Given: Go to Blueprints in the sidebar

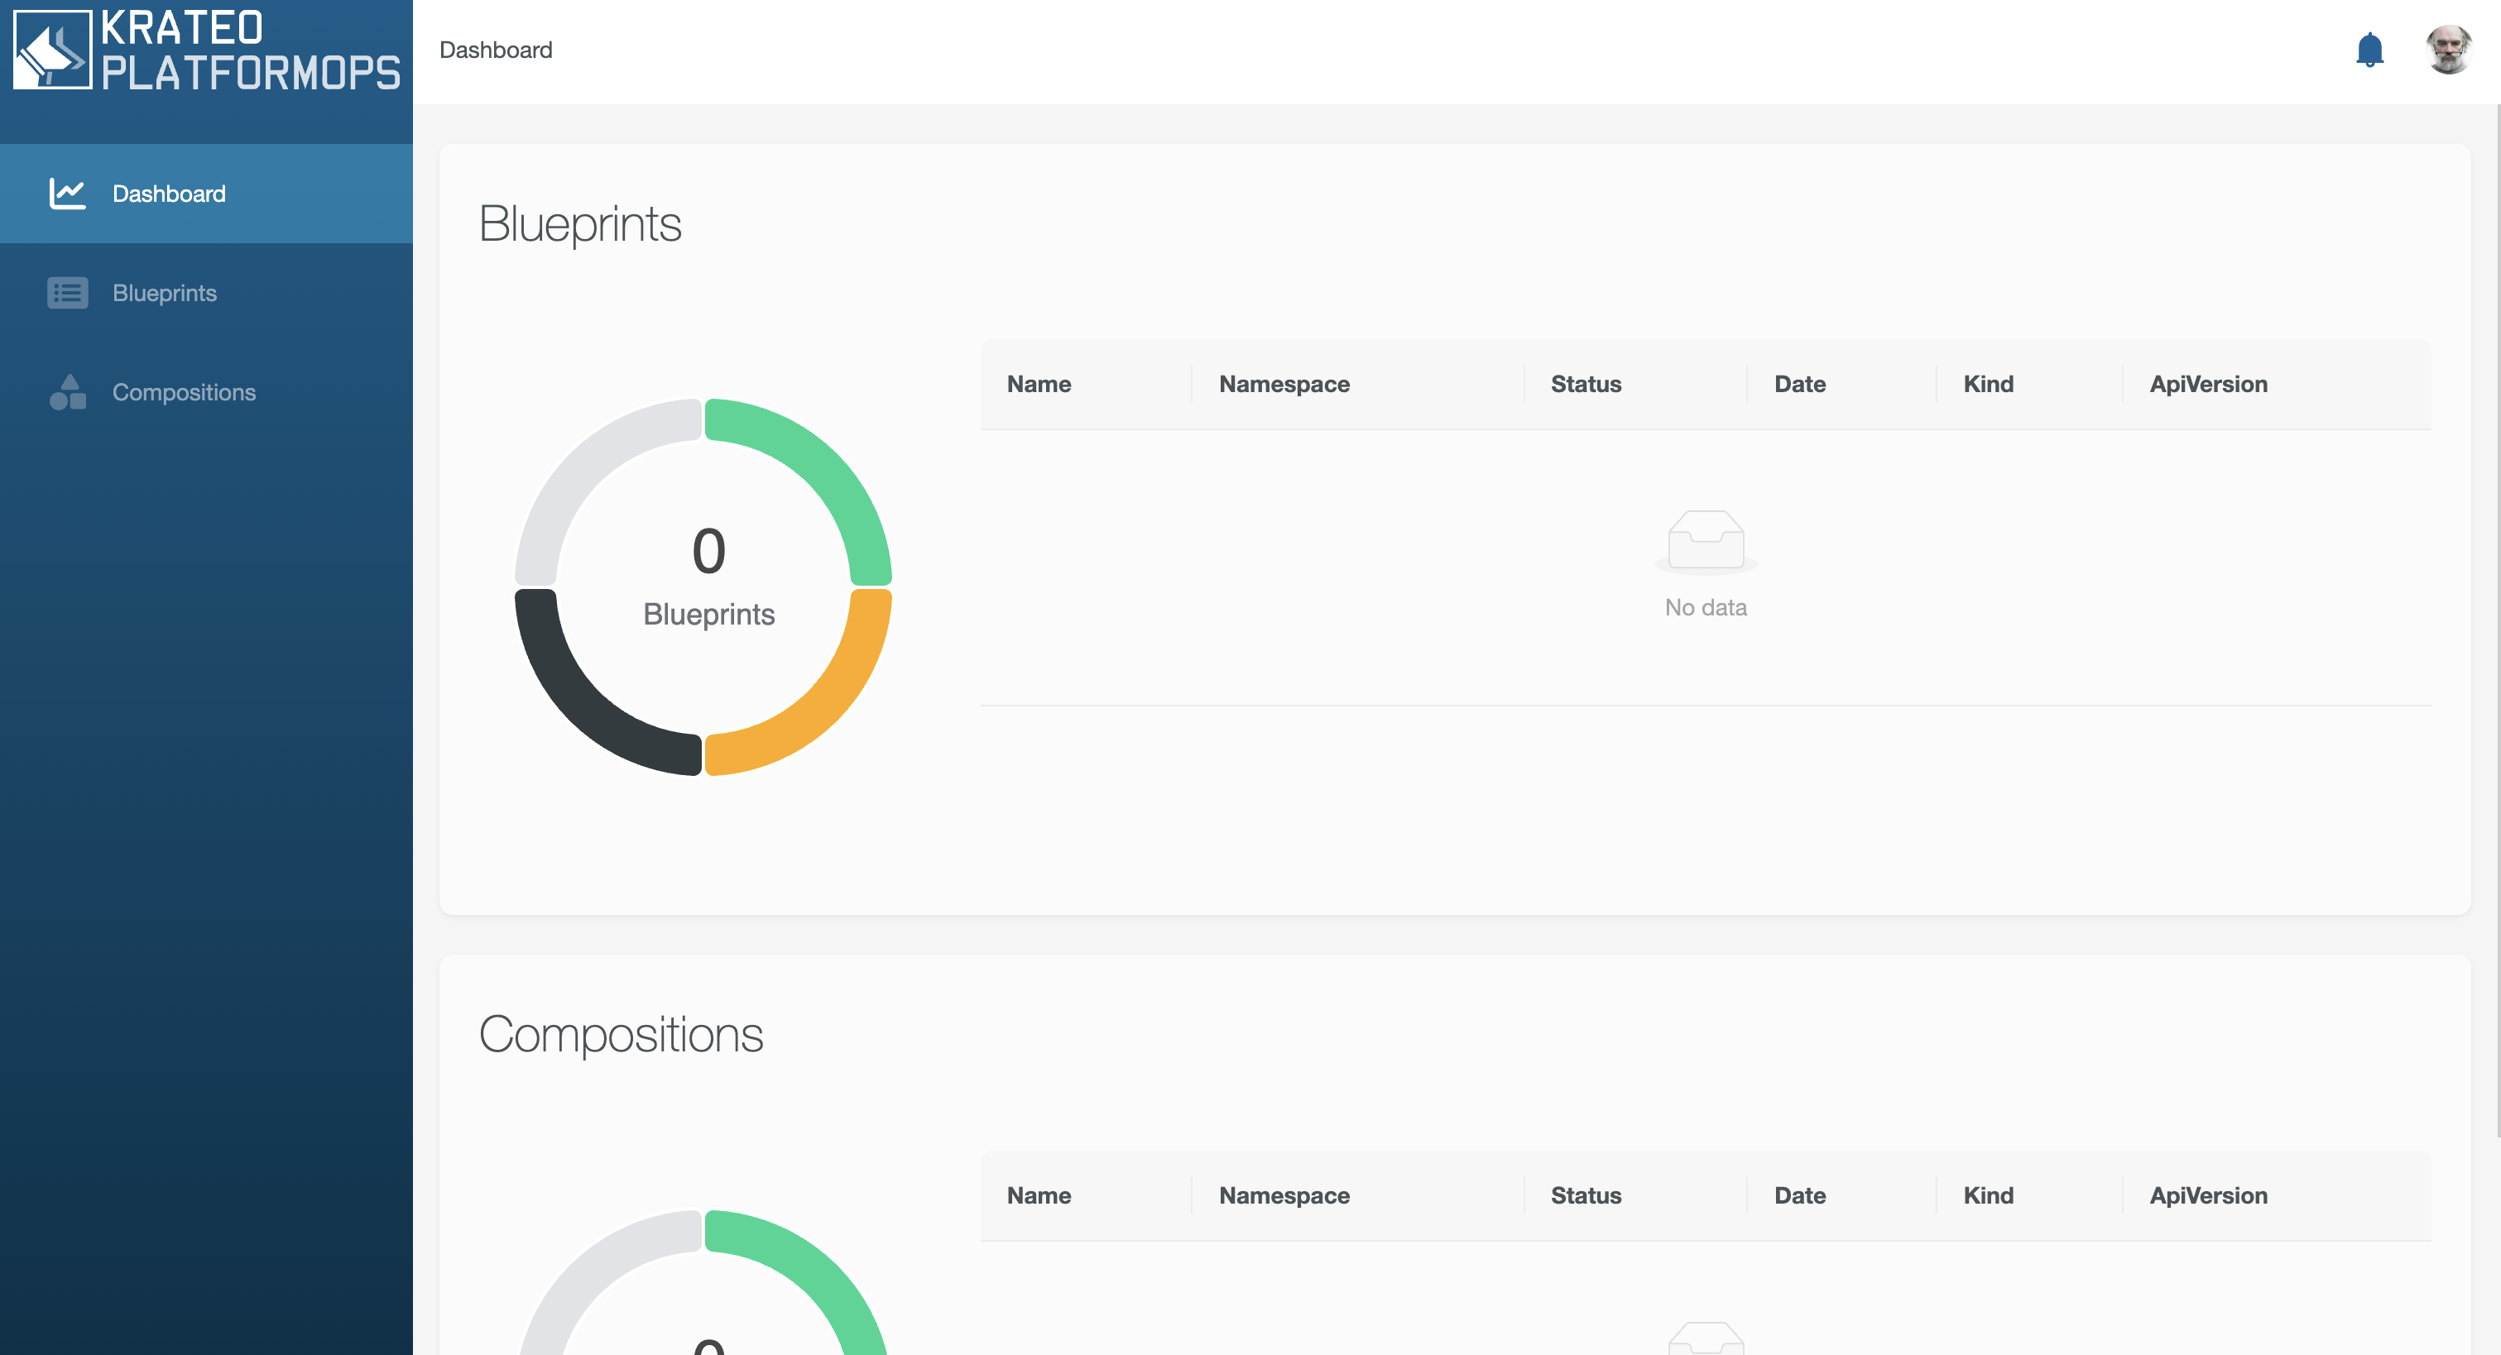Looking at the screenshot, I should click(164, 293).
